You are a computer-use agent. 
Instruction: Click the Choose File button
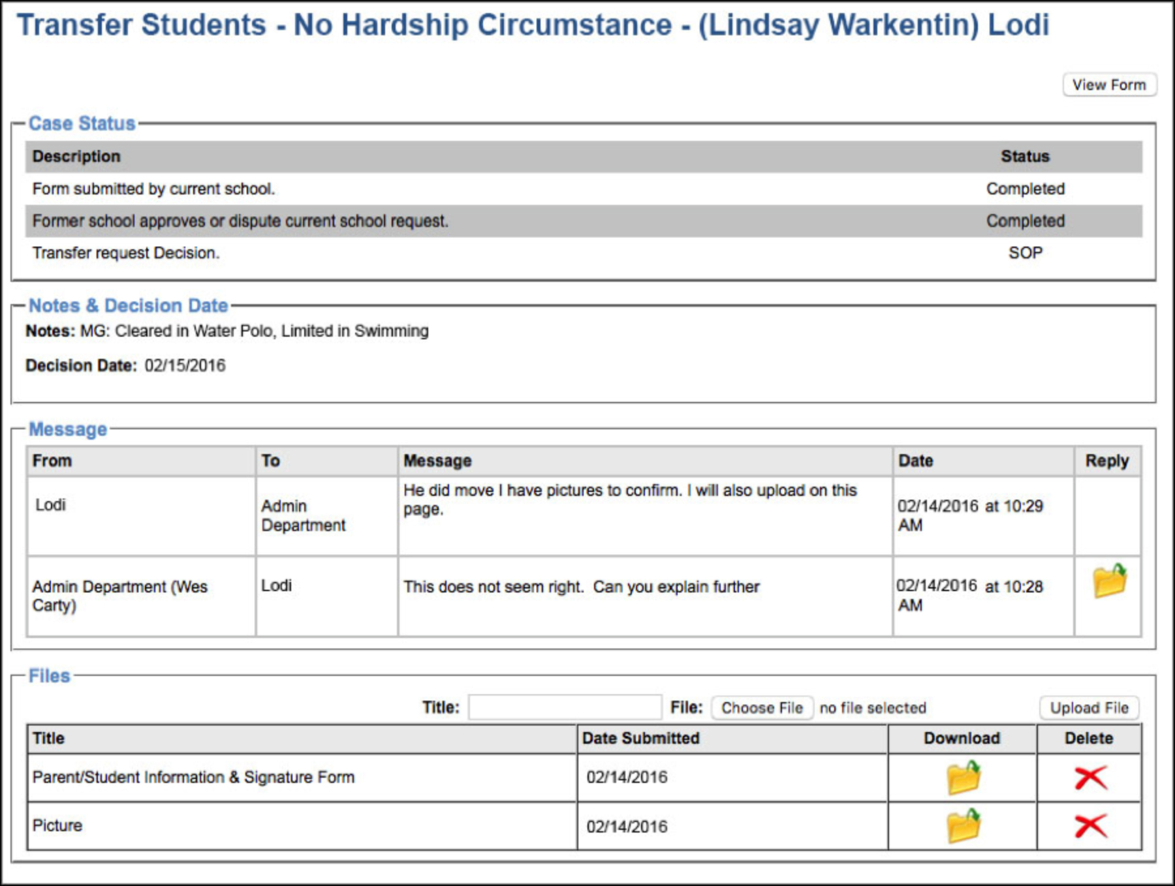762,708
